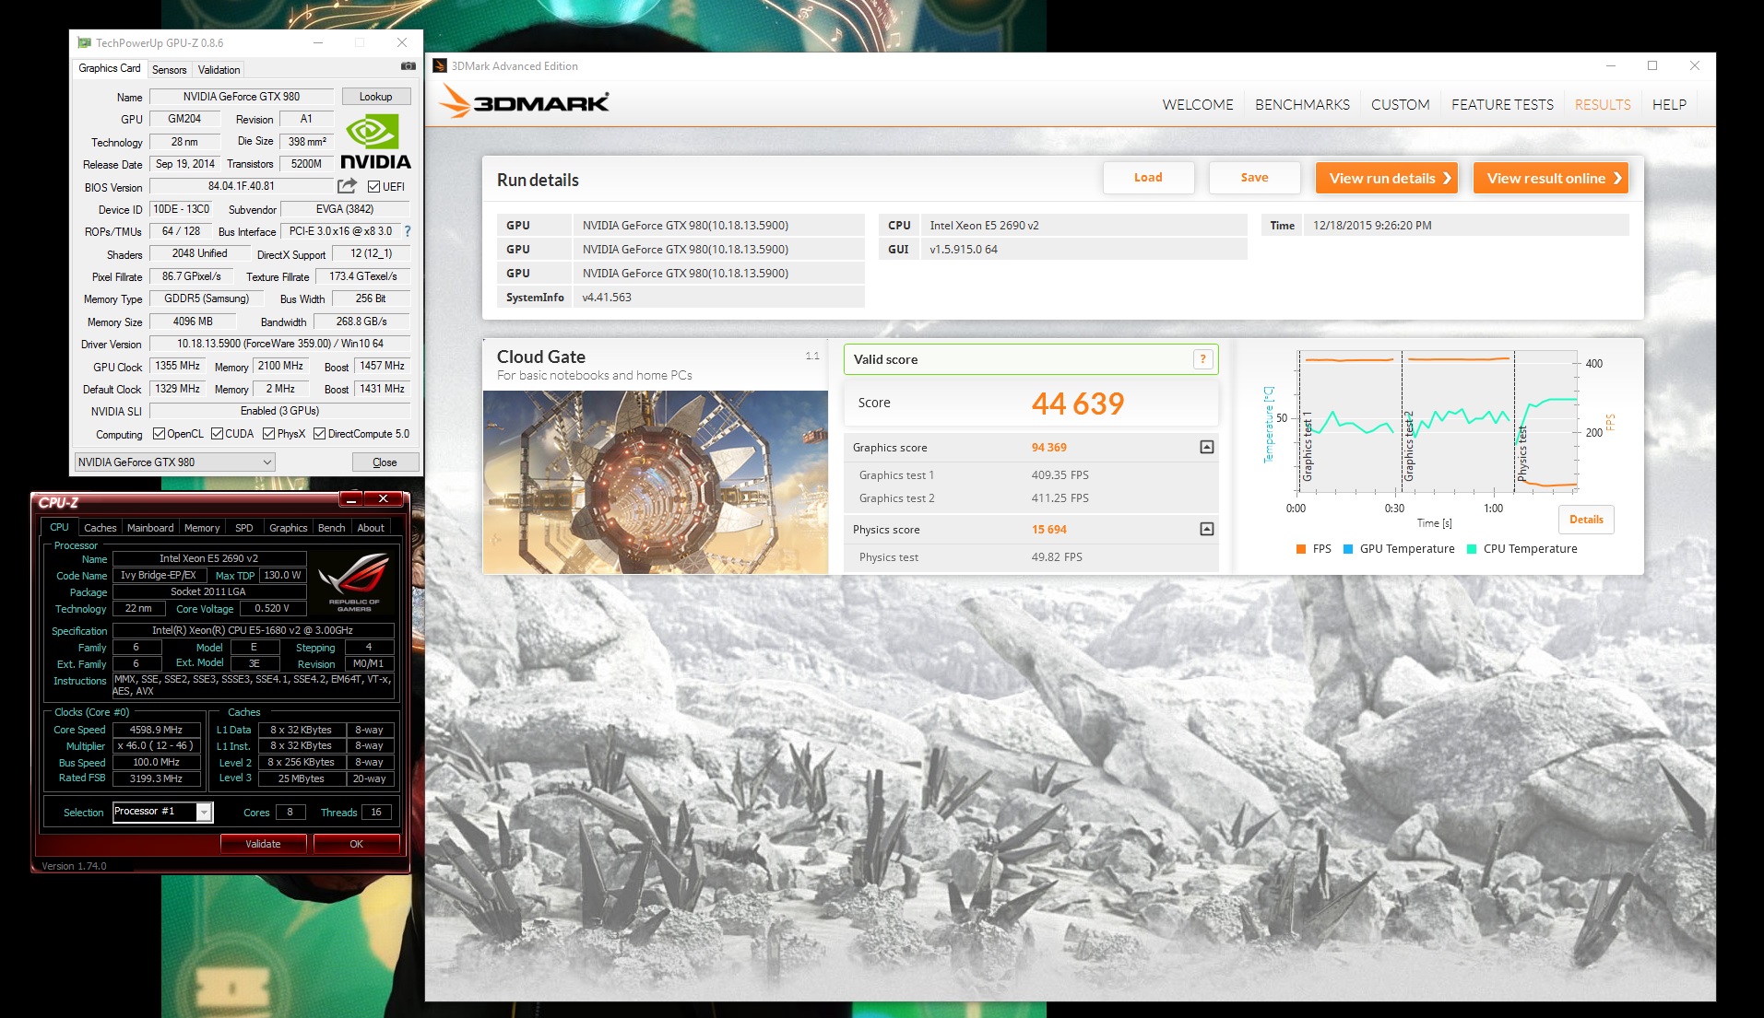Click the GPU Name field in GPU-Z

(242, 97)
